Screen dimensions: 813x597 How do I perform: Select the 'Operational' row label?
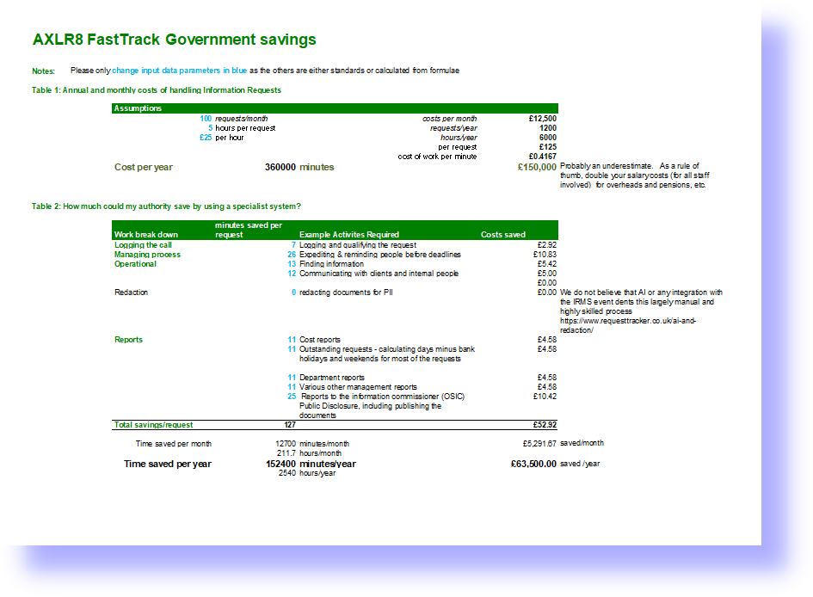[135, 264]
